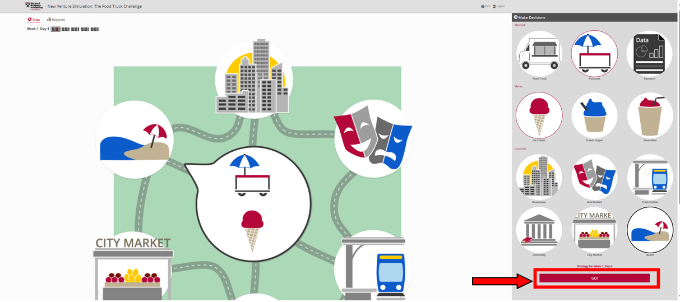
Task: Select the Food Truck method icon
Action: pos(539,54)
